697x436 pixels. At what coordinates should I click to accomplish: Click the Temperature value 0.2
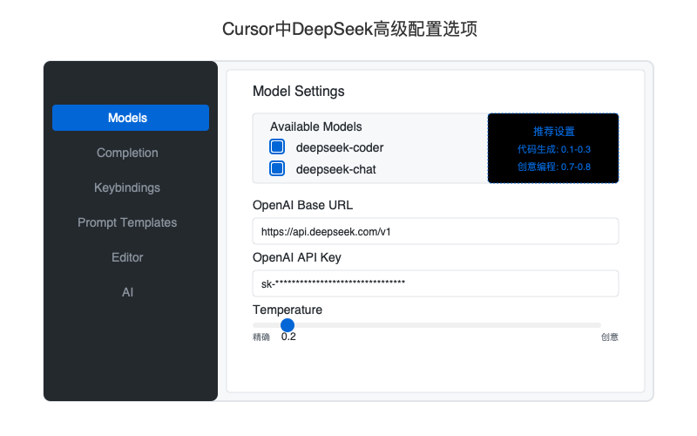(x=288, y=337)
